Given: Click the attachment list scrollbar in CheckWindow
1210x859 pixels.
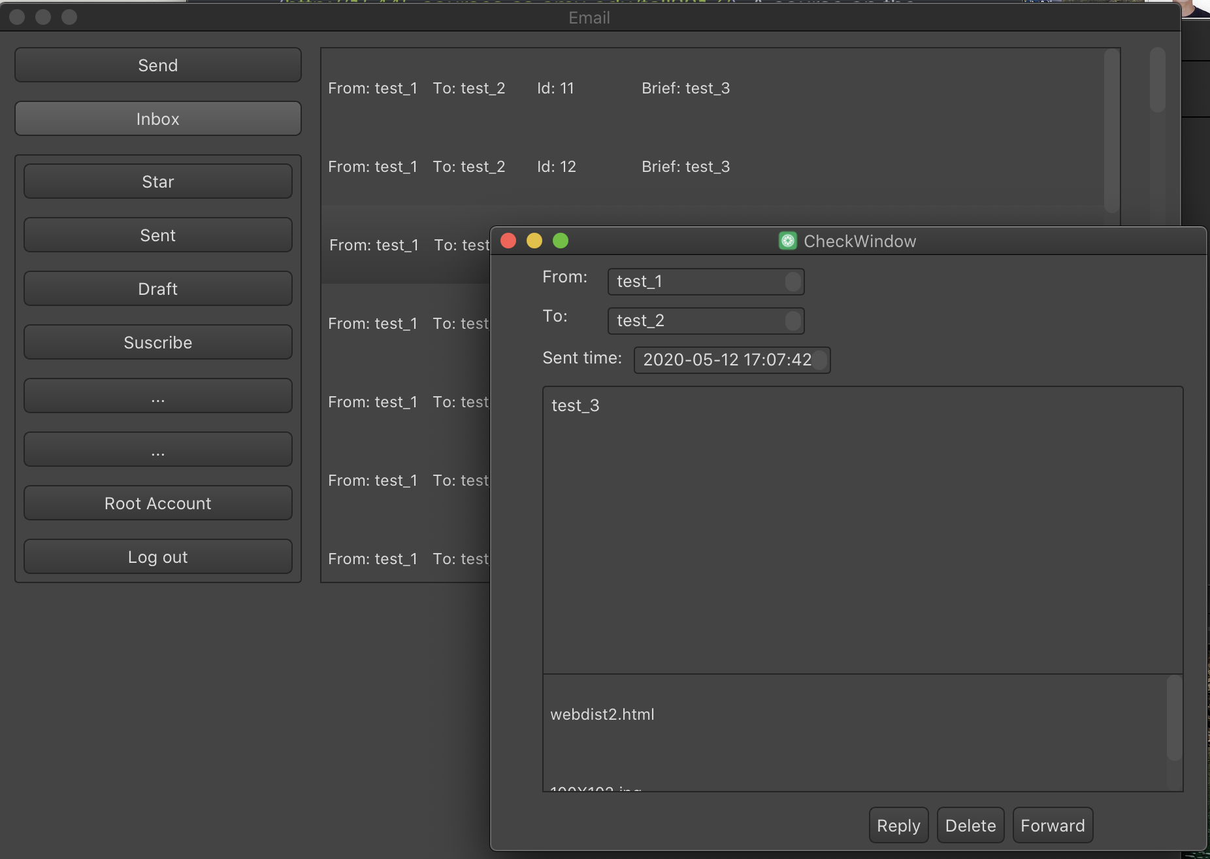Looking at the screenshot, I should pos(1174,718).
